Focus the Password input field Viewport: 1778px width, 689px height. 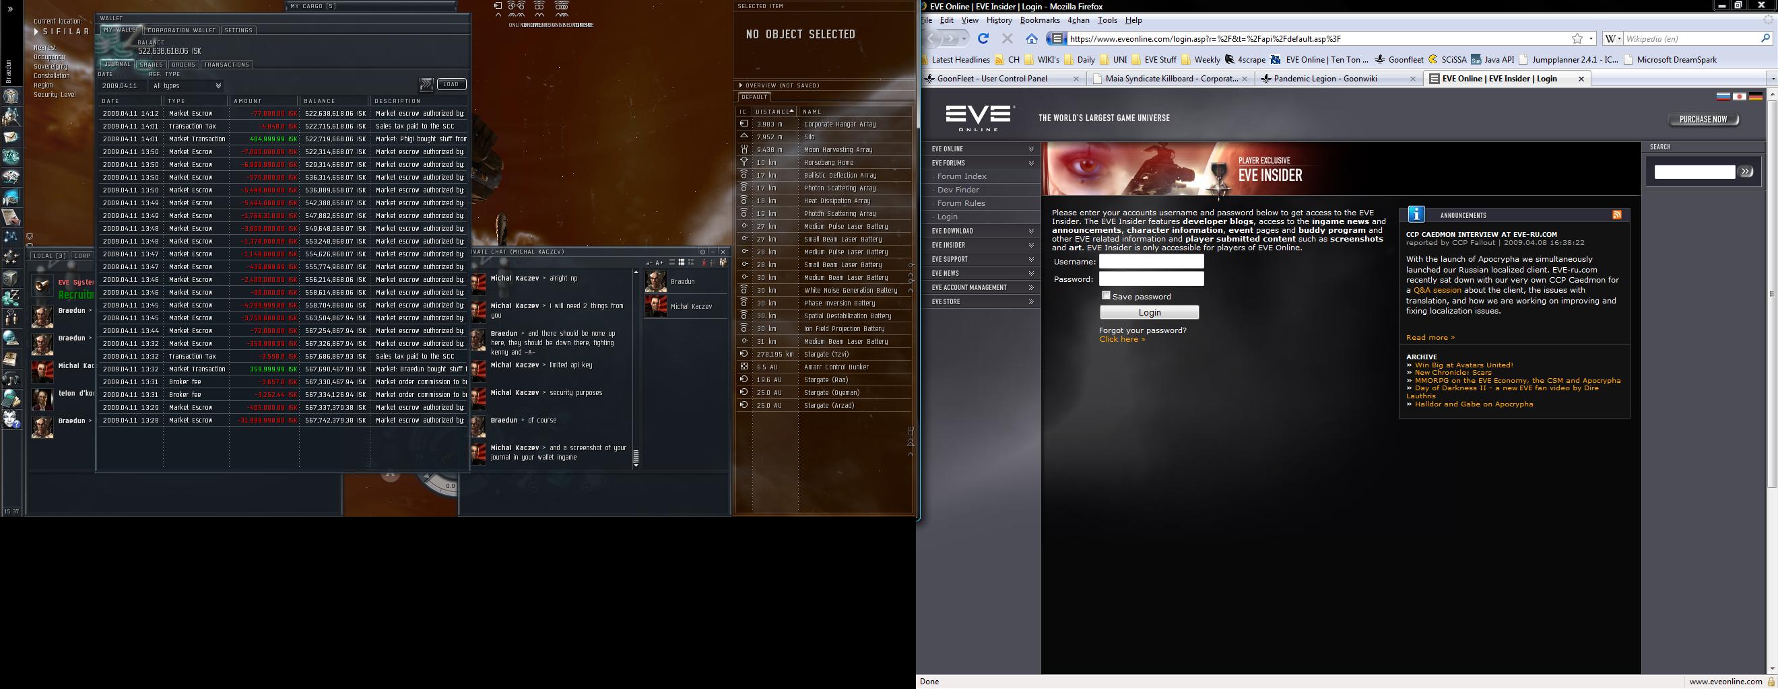coord(1151,279)
